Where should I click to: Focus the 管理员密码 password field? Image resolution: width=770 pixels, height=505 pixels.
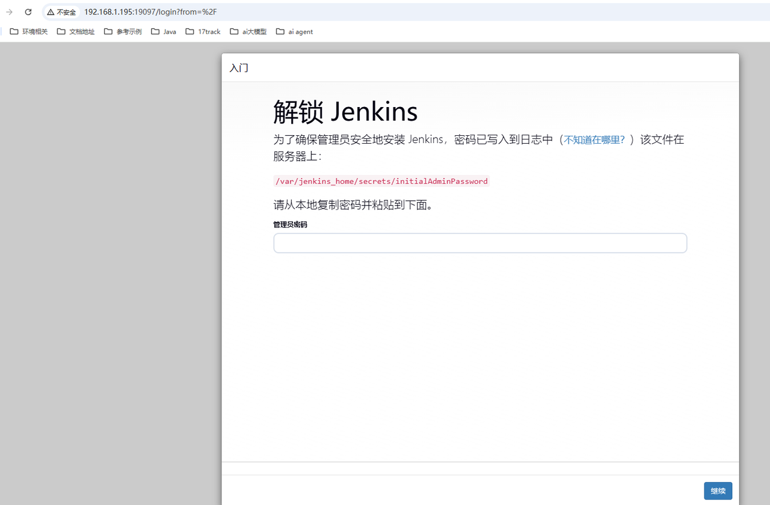coord(480,243)
